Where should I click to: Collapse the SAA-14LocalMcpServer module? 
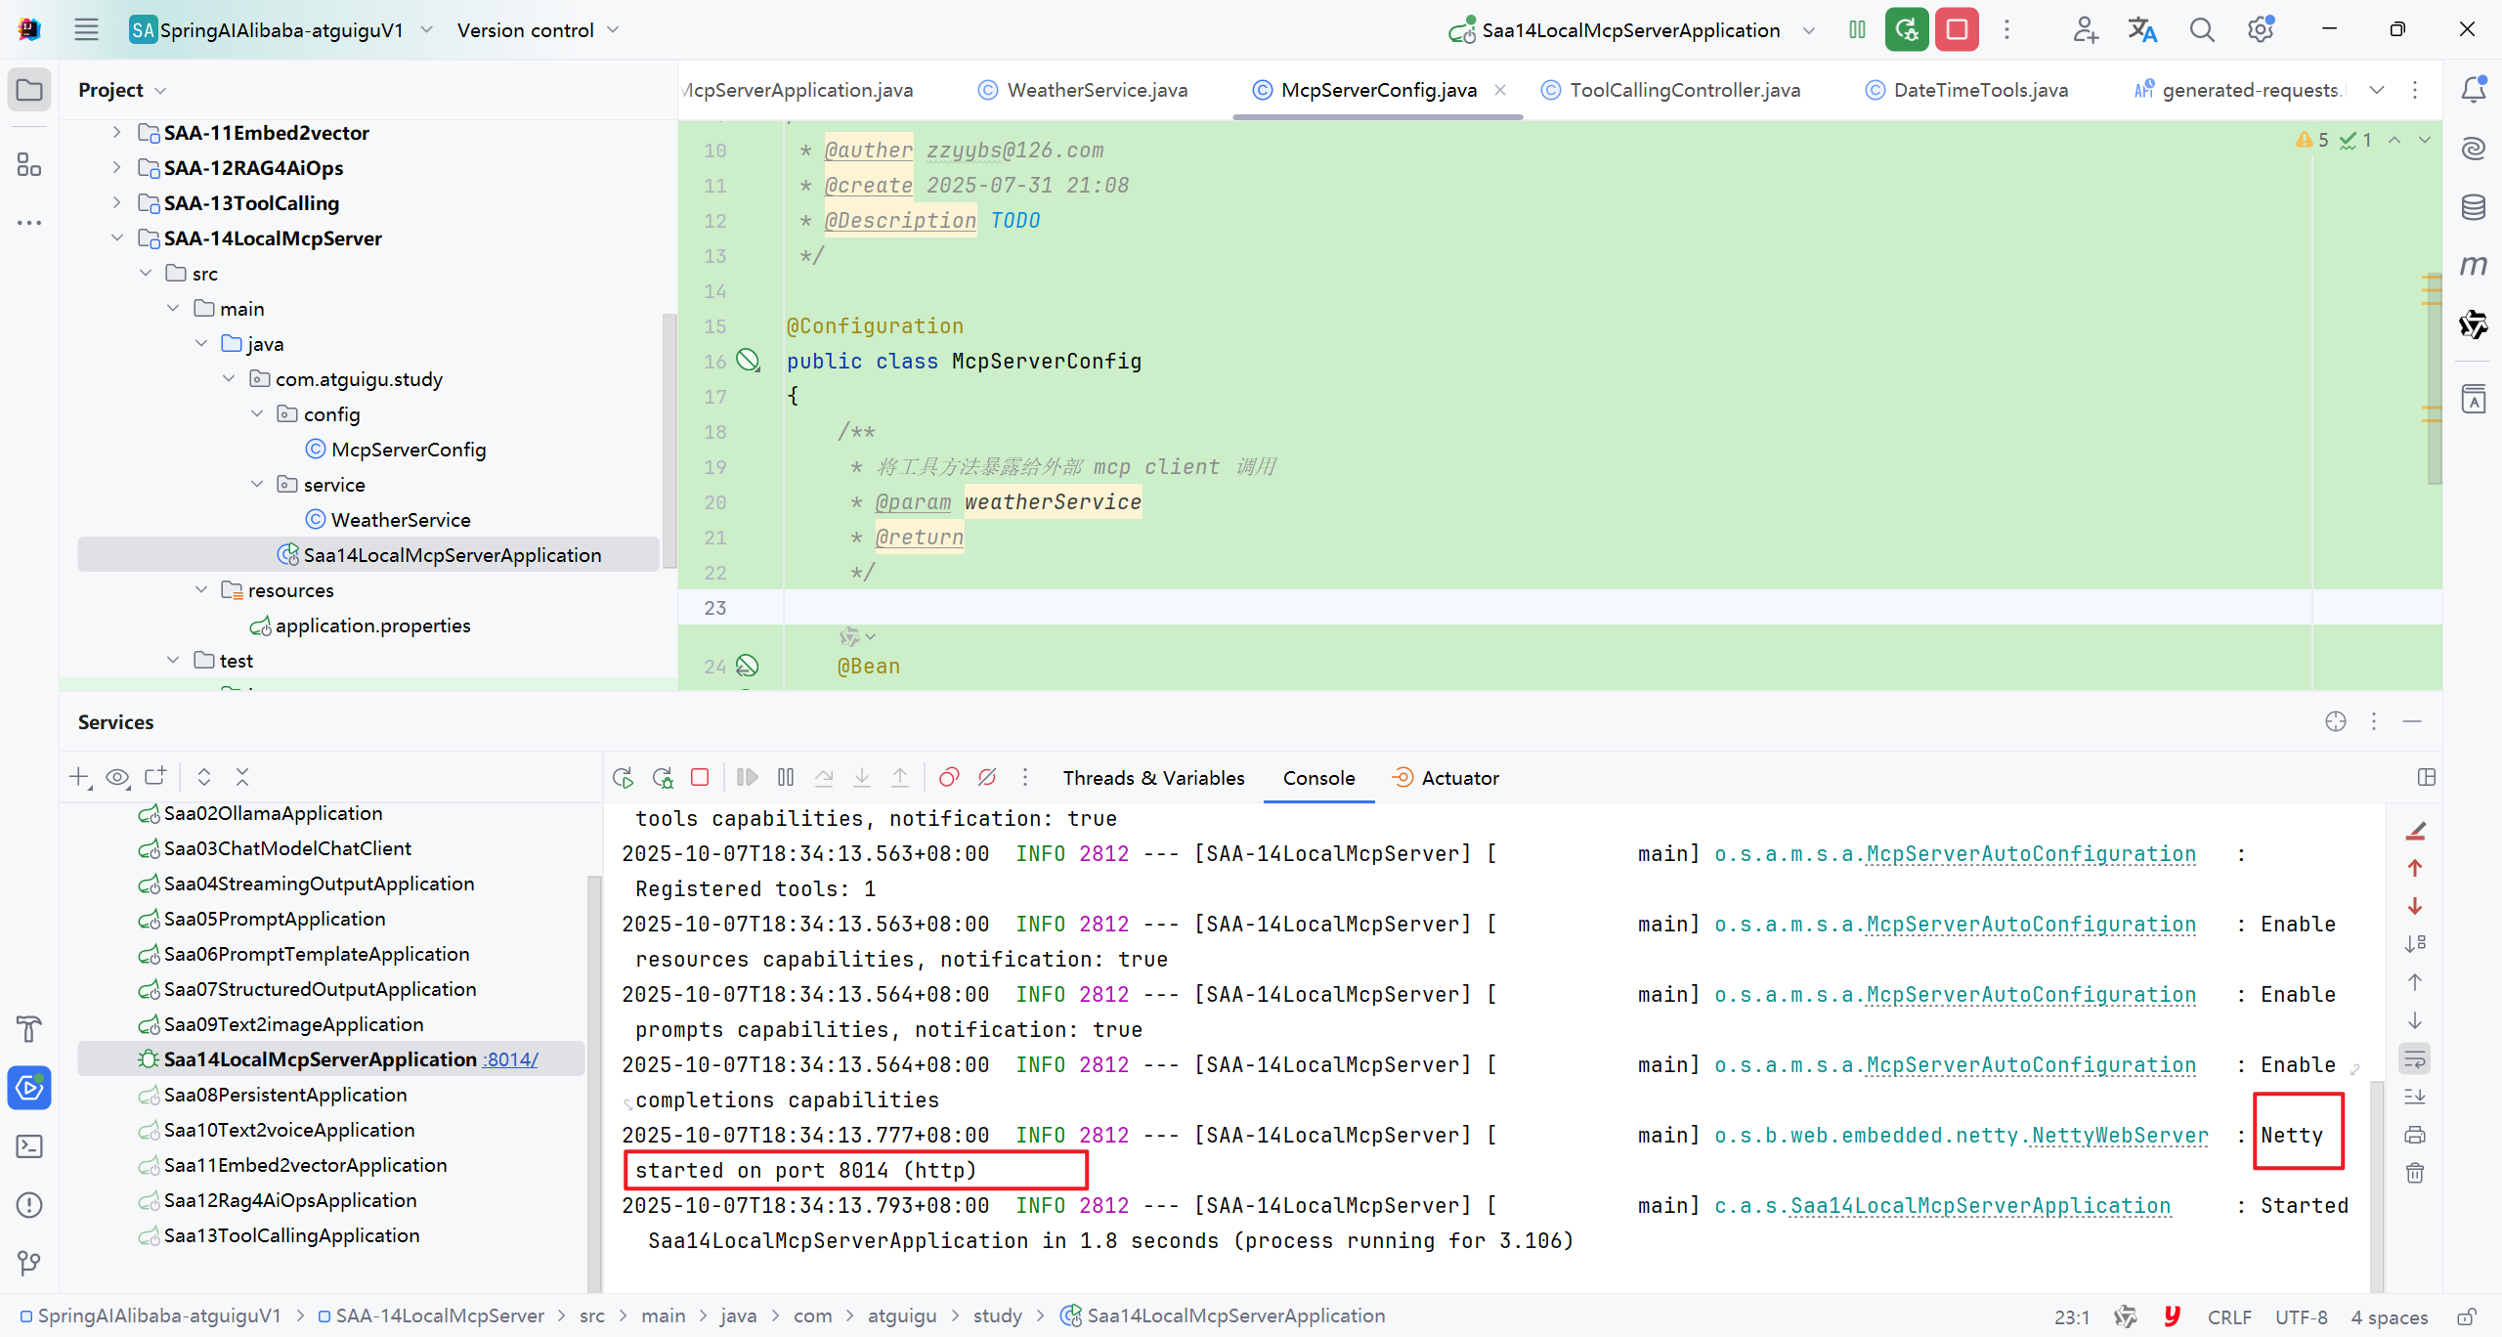point(116,237)
